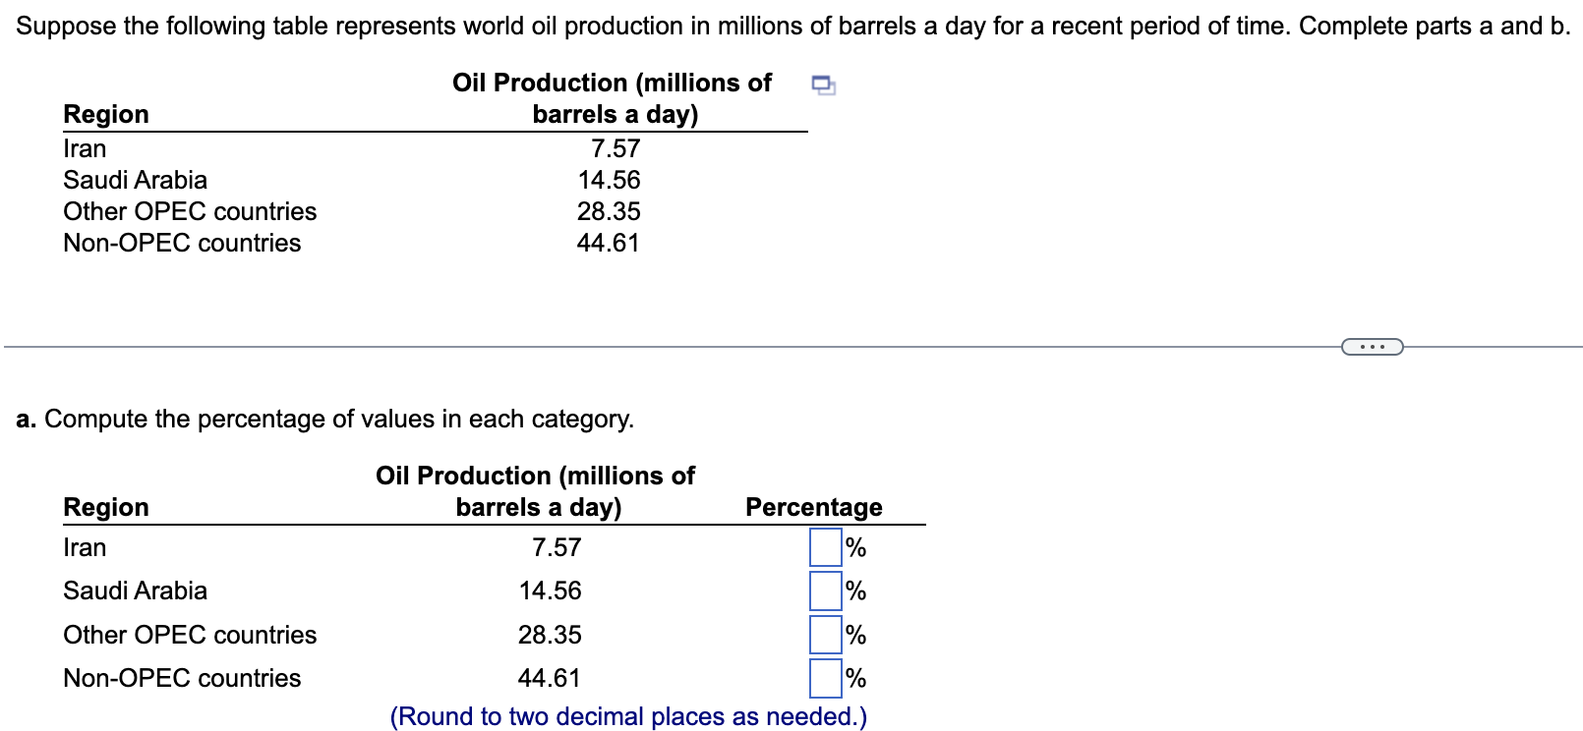The height and width of the screenshot is (731, 1583).
Task: Click the Saudi Arabia percentage input box
Action: click(x=825, y=590)
